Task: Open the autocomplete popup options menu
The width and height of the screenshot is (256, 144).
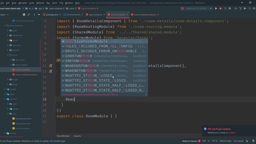Action: pos(146,94)
